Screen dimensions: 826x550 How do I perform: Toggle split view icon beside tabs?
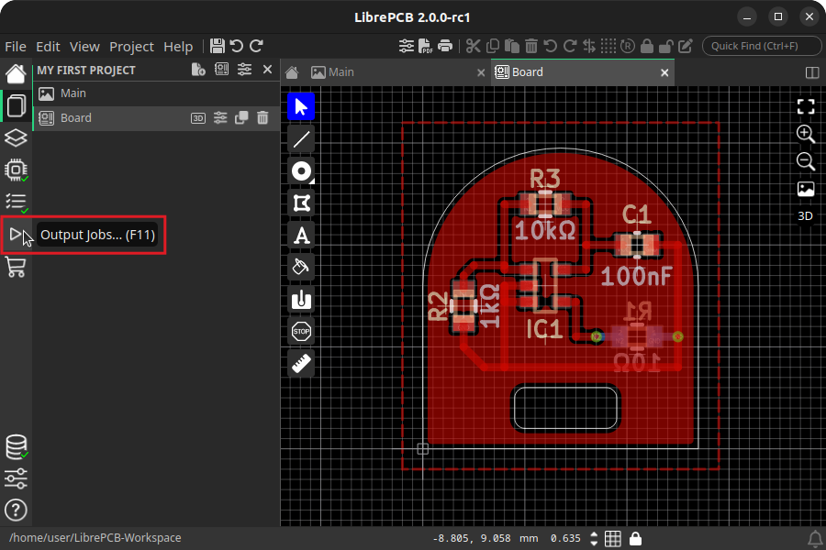[x=811, y=72]
